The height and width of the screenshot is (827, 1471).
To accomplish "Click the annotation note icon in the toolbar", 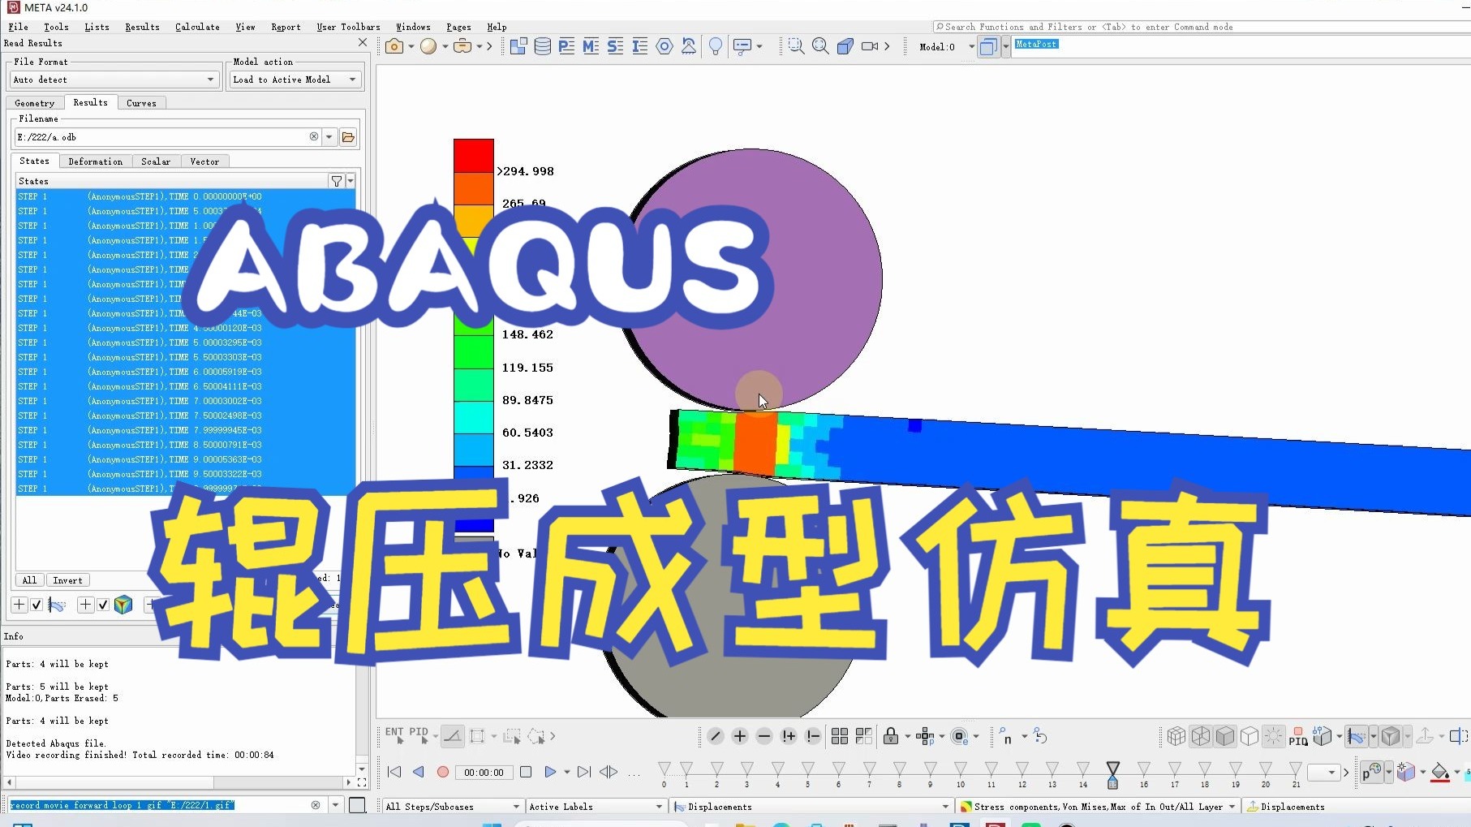I will 744,46.
